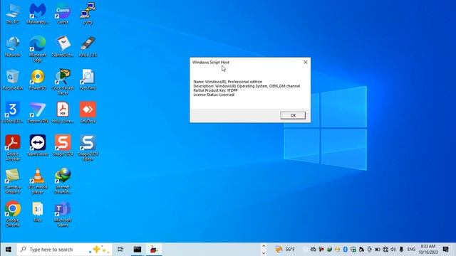Select the Canva desktop shortcut
This screenshot has height=256, width=456.
point(63,14)
